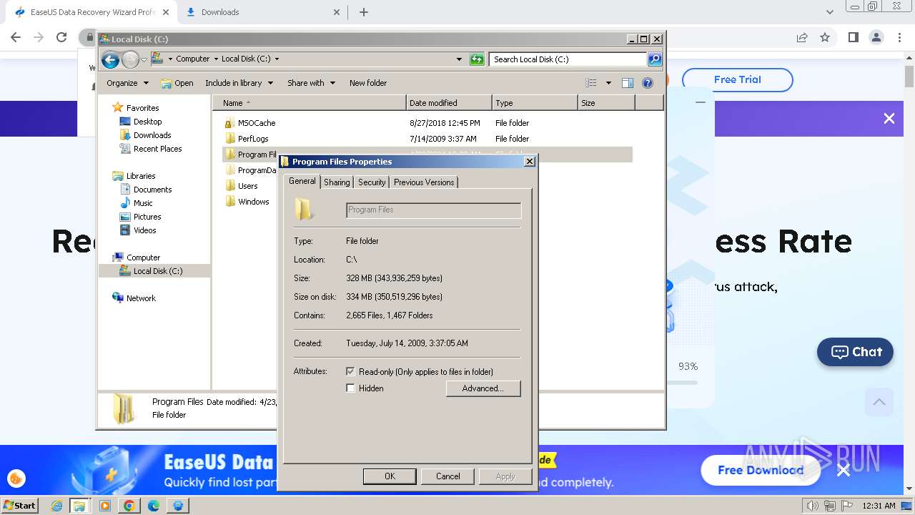
Task: Open Downloads in Favorites
Action: point(152,135)
